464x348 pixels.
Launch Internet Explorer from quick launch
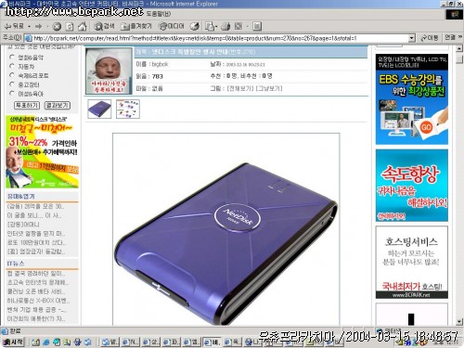(46, 342)
